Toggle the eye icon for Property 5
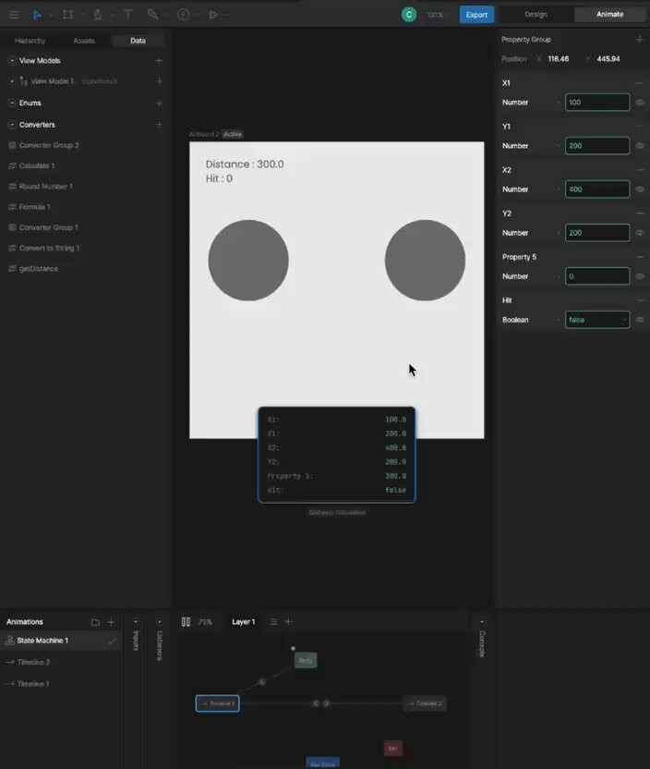The width and height of the screenshot is (650, 769). click(640, 276)
